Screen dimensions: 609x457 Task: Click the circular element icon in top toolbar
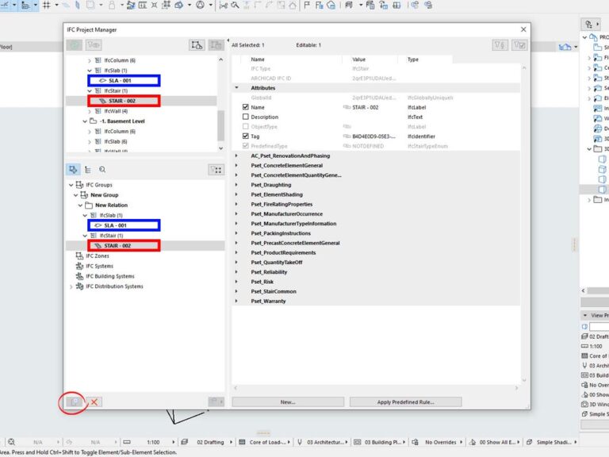point(200,5)
